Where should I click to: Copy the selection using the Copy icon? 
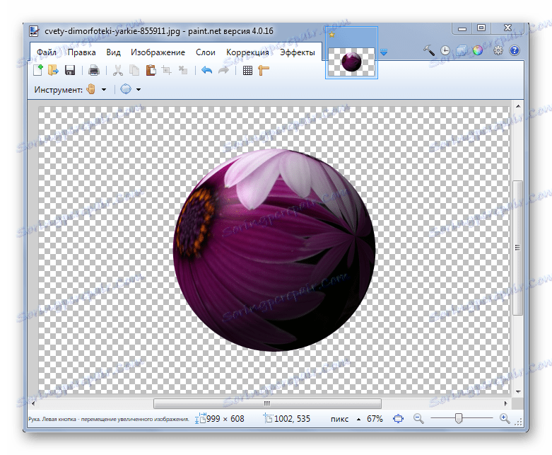pos(134,71)
